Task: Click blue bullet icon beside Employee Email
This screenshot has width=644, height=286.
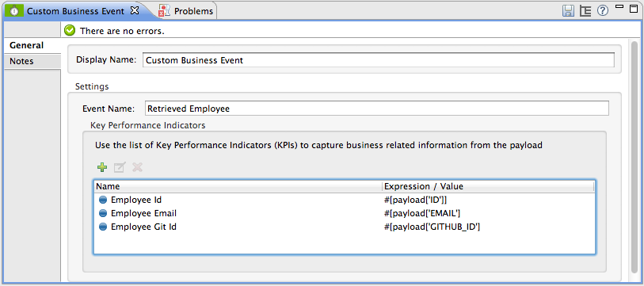Action: point(103,213)
